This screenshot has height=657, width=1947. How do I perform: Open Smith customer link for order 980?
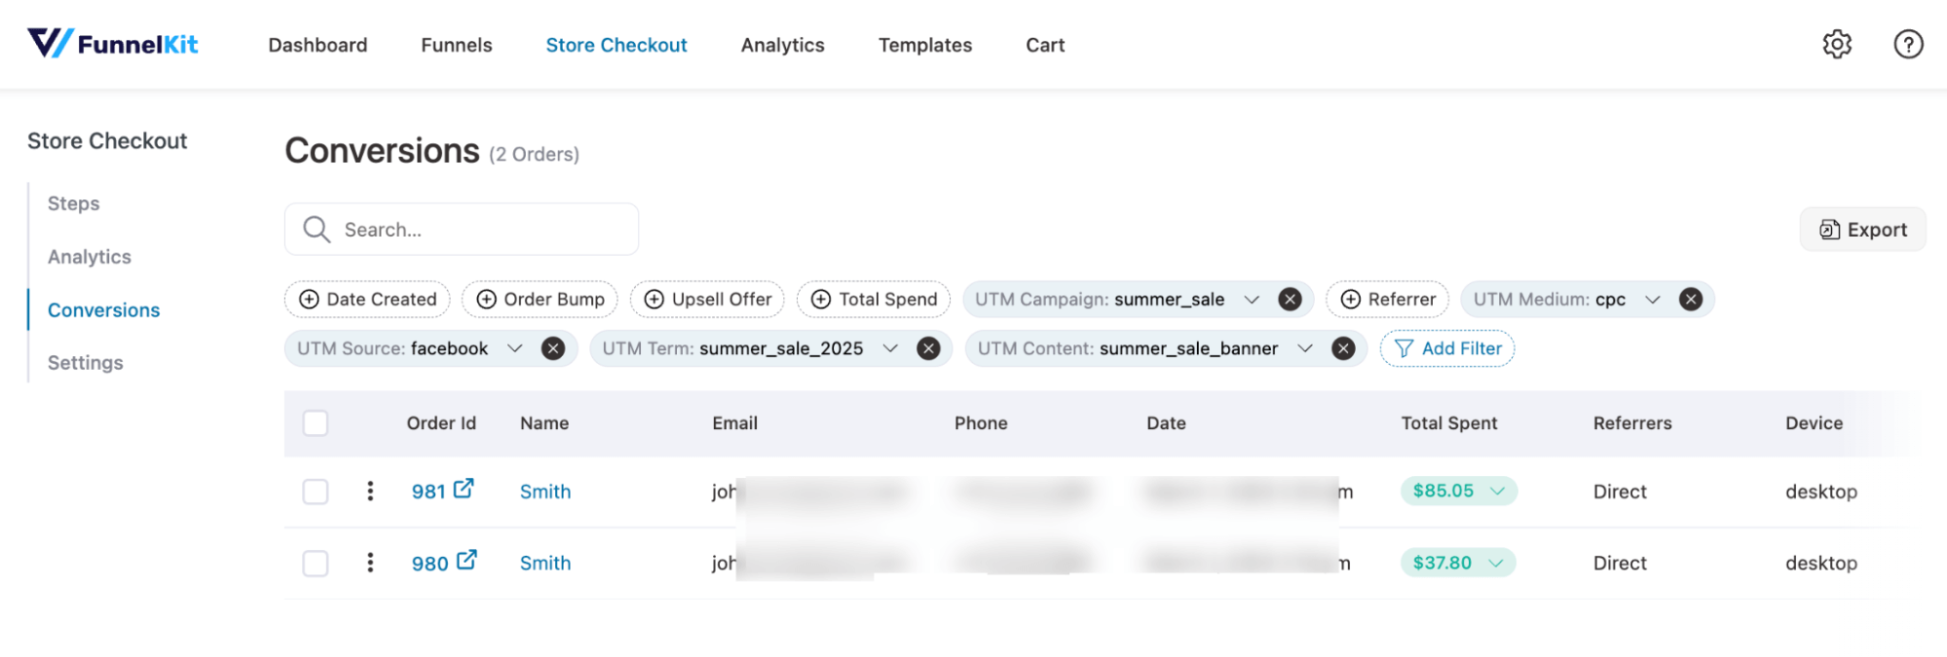click(x=545, y=563)
